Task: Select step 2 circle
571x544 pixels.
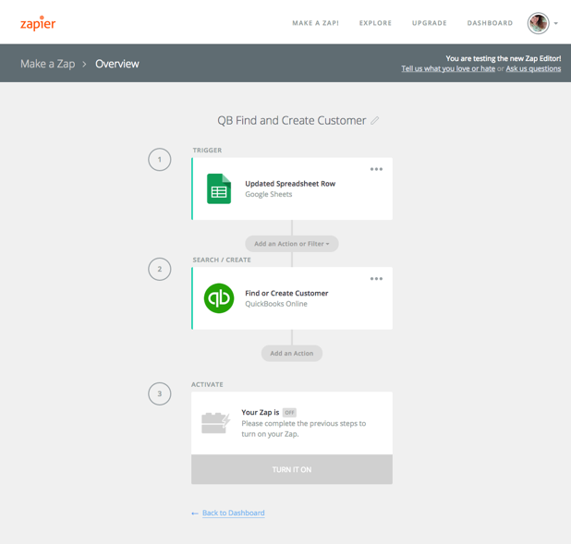Action: pos(160,269)
